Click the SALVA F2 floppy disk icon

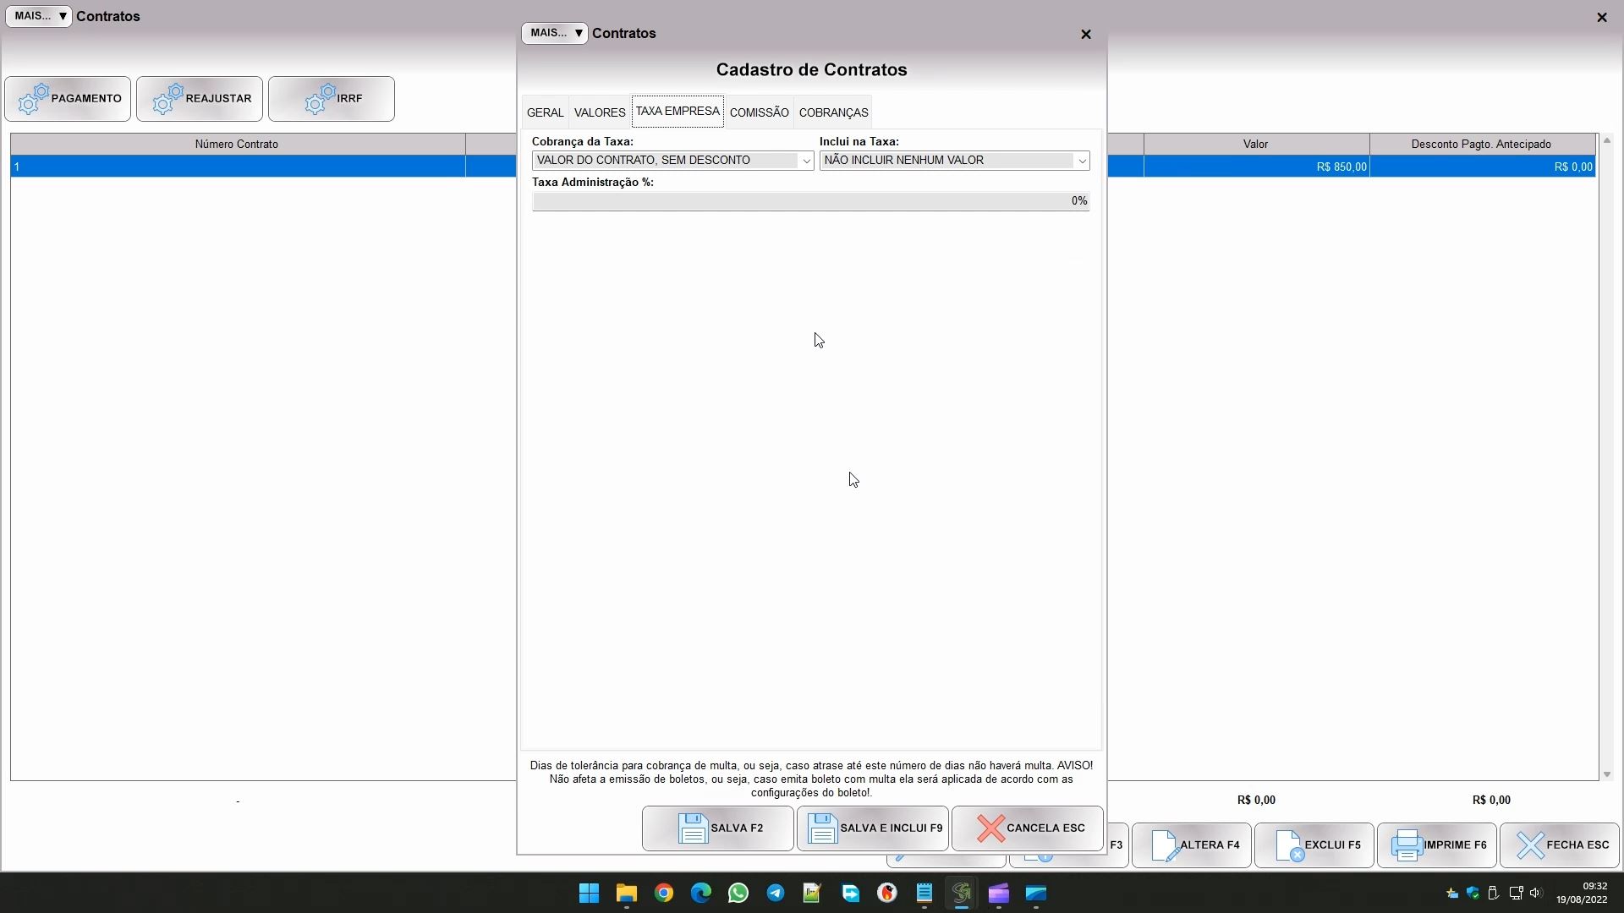(x=693, y=828)
